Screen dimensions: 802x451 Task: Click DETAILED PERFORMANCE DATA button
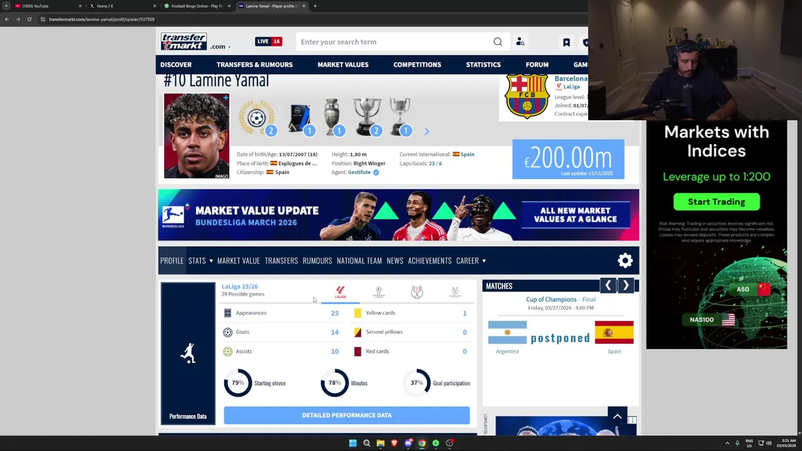(x=346, y=415)
